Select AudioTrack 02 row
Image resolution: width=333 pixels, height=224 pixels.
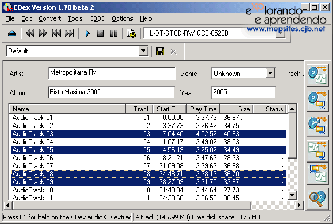149,126
